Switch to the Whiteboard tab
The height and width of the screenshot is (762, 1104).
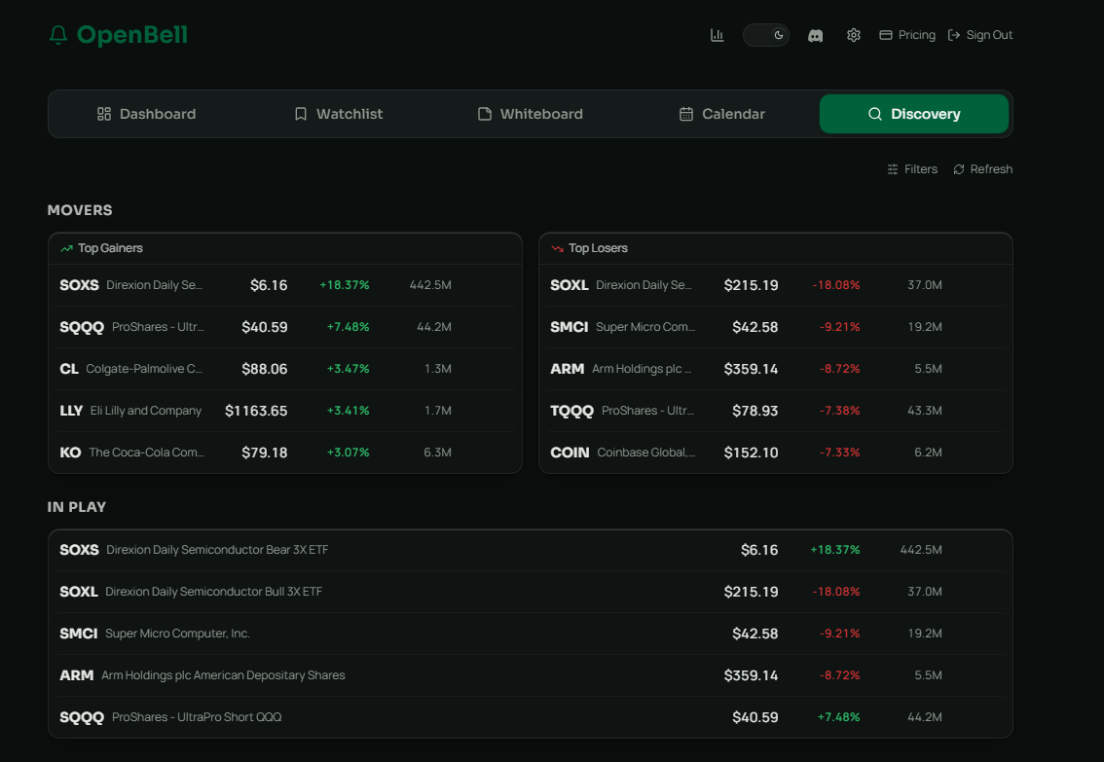point(531,114)
